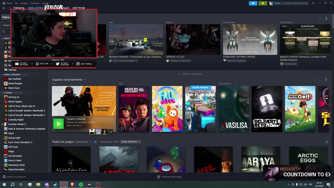
Task: Click the Geometry Dash icon
Action: click(6, 165)
